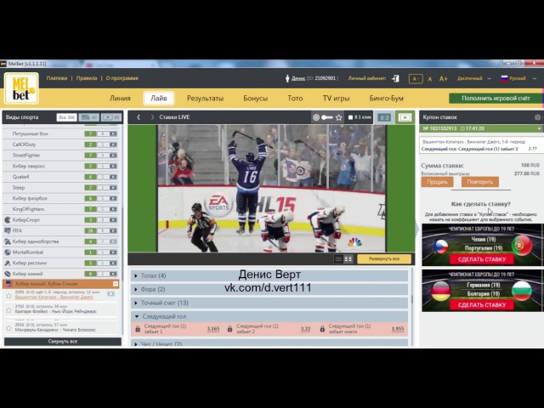
Task: Switch to two-column grid view icon
Action: point(348,259)
